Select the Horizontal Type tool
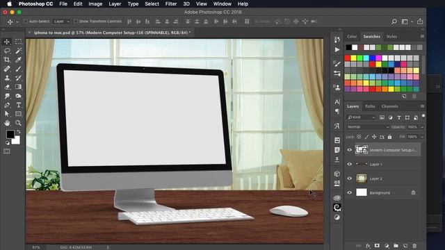This screenshot has height=250, width=445. (19, 105)
